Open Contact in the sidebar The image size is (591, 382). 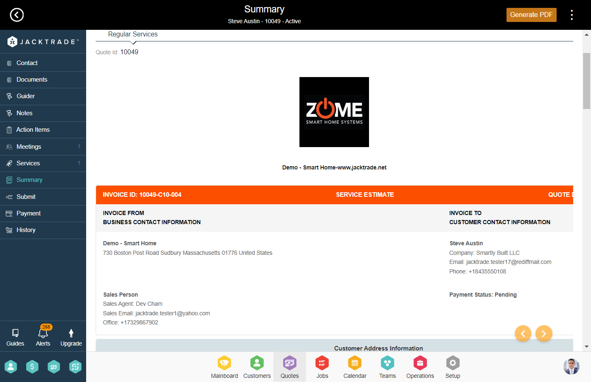coord(43,63)
